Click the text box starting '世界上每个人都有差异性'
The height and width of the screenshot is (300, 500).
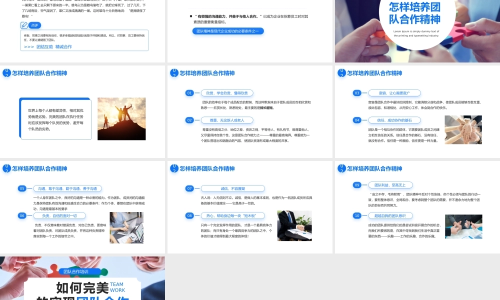pos(55,119)
